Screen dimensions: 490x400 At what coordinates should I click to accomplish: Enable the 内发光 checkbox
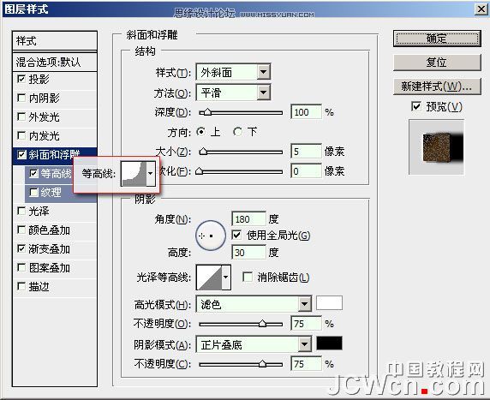(21, 135)
